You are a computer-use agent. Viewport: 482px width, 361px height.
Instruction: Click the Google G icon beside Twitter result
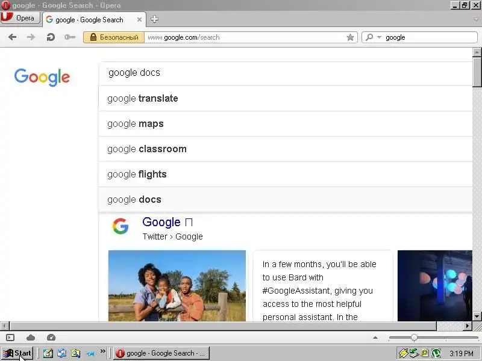120,226
